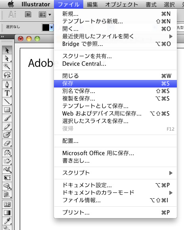Choose Microsoft Office 用に保存...
Image resolution: width=184 pixels, height=230 pixels.
coord(115,153)
